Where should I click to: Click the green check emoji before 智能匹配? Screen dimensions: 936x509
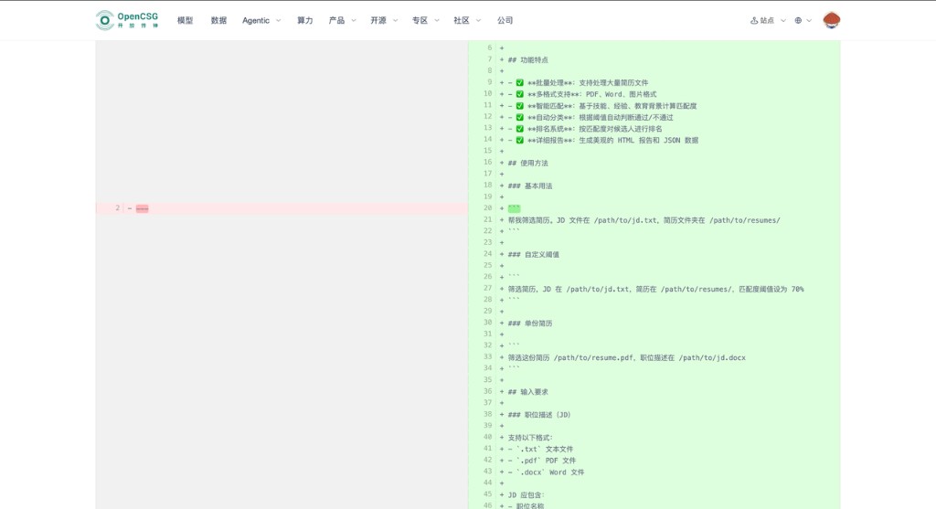pyautogui.click(x=520, y=106)
